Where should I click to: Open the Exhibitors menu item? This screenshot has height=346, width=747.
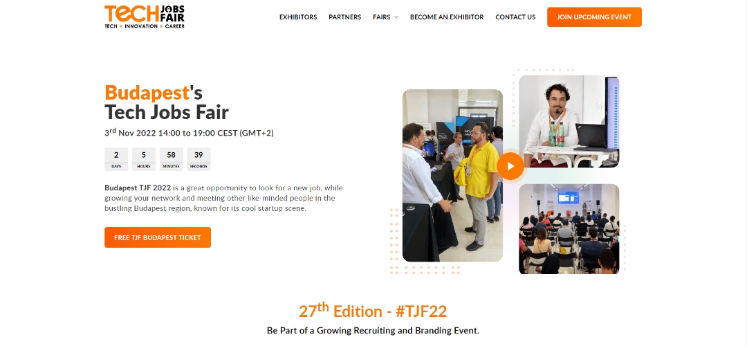click(297, 17)
